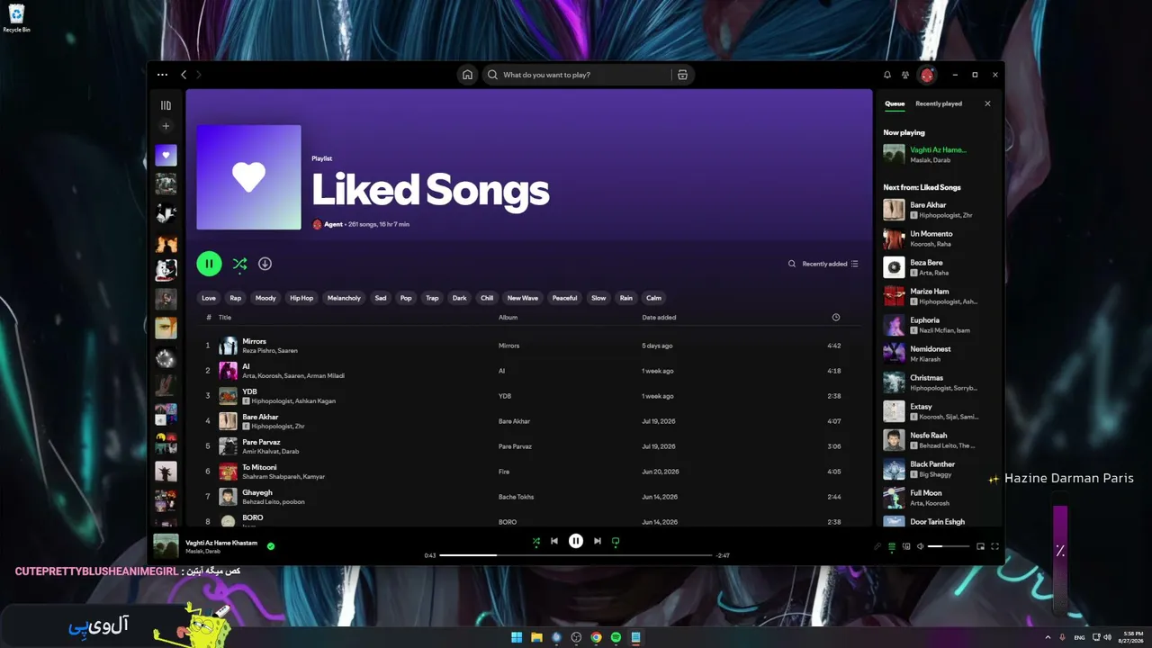The width and height of the screenshot is (1152, 648).
Task: Open the notifications bell
Action: (887, 75)
